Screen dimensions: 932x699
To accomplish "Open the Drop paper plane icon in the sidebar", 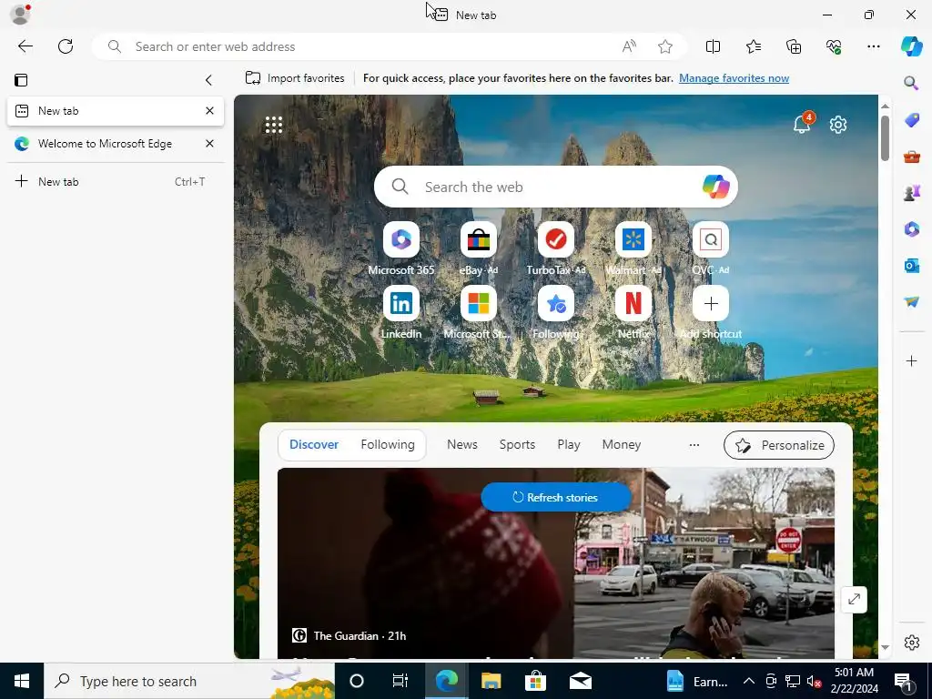I will pyautogui.click(x=911, y=302).
